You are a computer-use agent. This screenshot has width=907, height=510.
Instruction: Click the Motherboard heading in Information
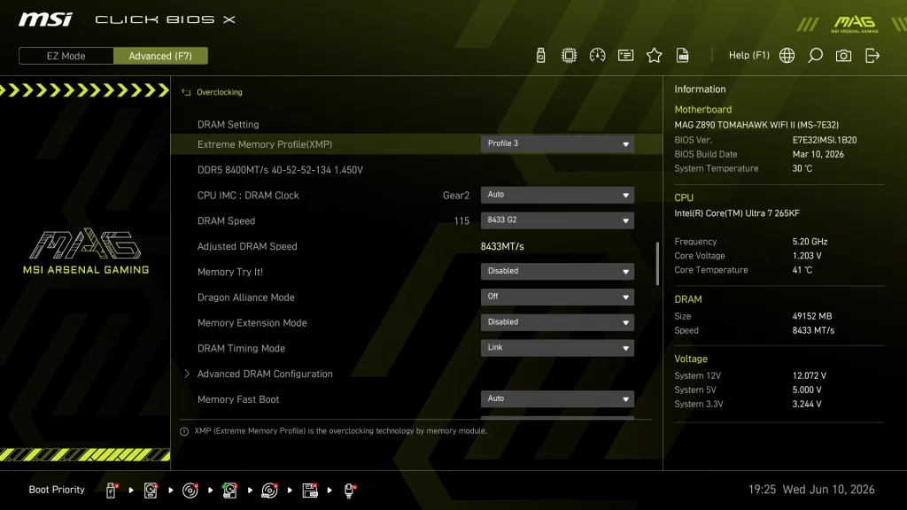tap(702, 109)
